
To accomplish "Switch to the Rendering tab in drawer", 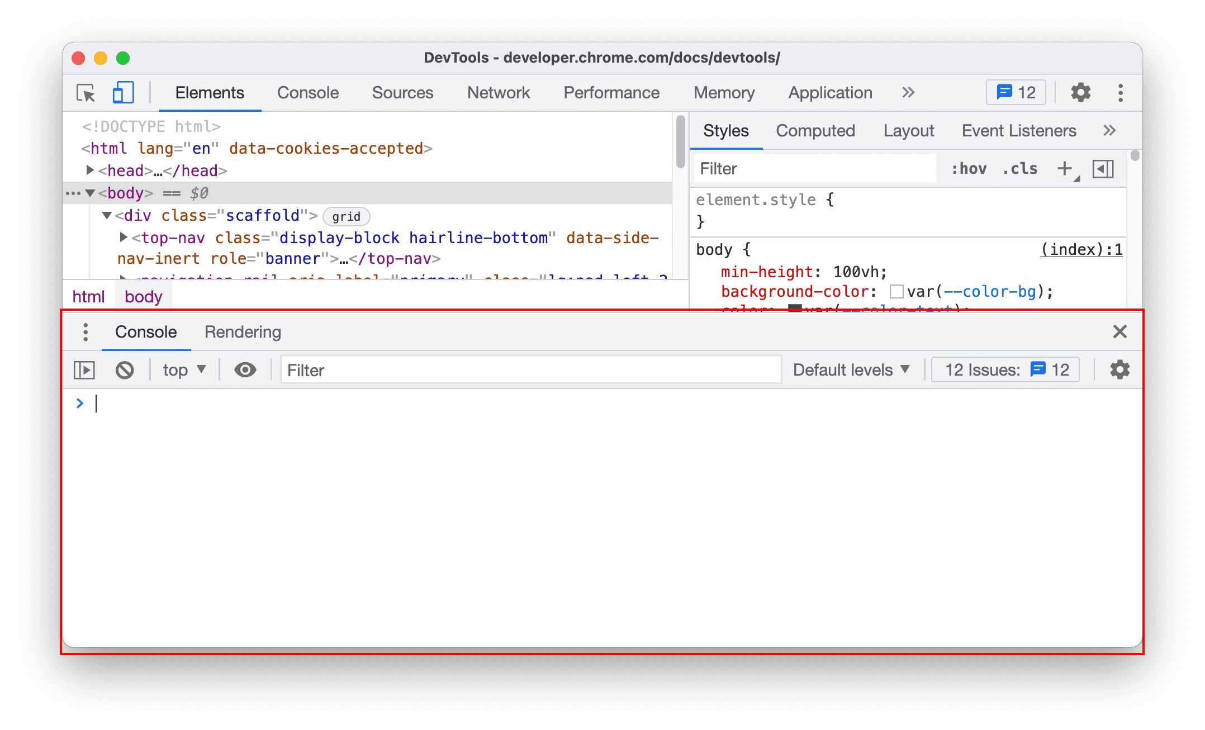I will pyautogui.click(x=244, y=331).
